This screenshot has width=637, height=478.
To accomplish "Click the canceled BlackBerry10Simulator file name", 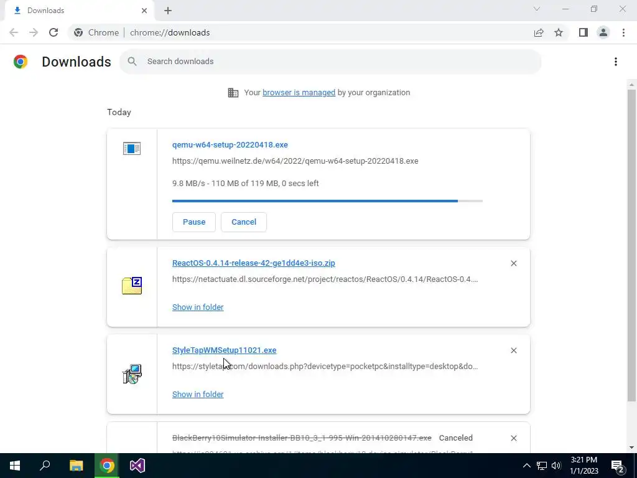I will 302,438.
